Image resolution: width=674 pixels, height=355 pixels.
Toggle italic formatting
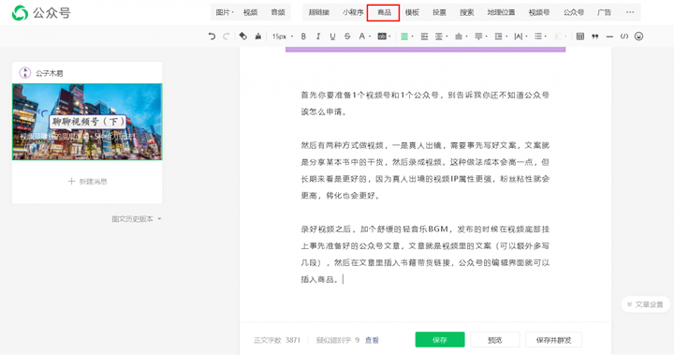318,37
